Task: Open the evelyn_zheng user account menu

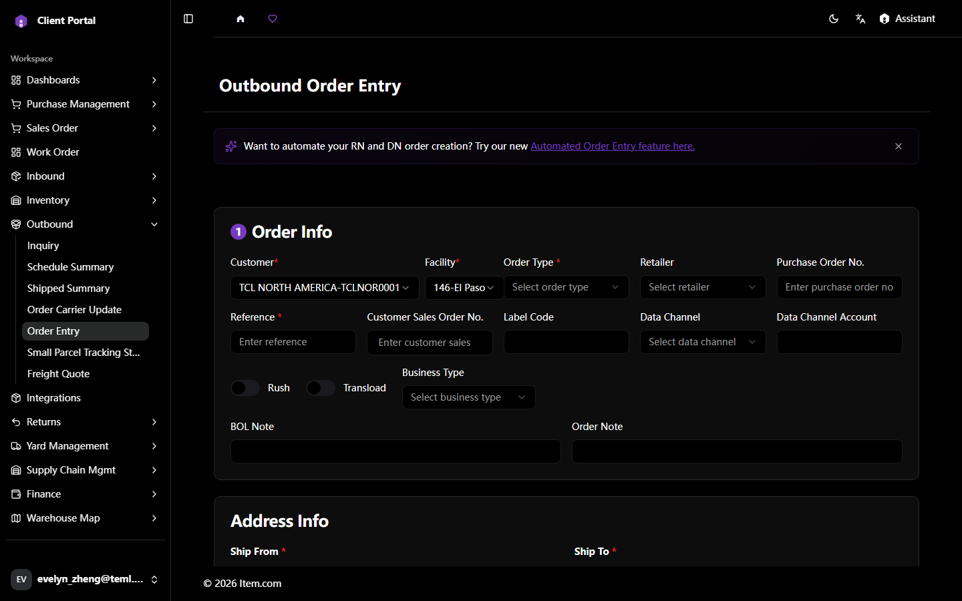Action: [85, 580]
